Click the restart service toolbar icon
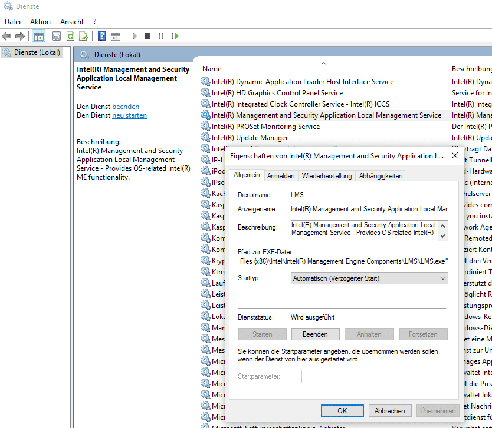The width and height of the screenshot is (492, 428). coord(175,37)
